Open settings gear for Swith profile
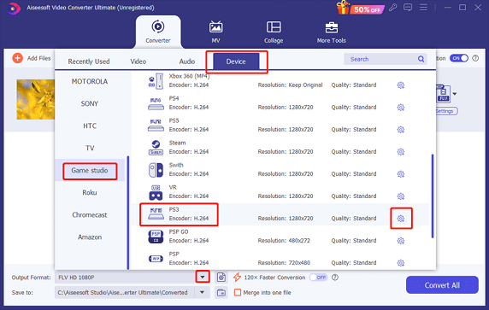The height and width of the screenshot is (310, 489). click(401, 174)
